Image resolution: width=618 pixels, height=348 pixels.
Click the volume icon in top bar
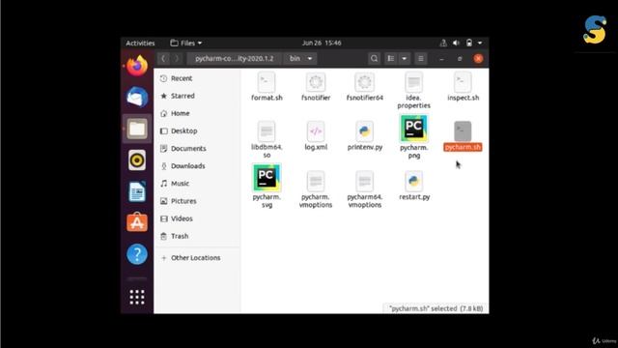coord(456,43)
